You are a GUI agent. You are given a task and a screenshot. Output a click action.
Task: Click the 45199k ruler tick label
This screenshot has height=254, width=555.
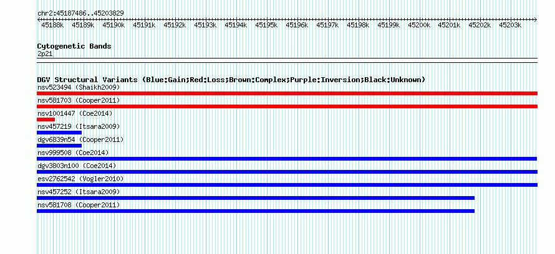[x=388, y=25]
